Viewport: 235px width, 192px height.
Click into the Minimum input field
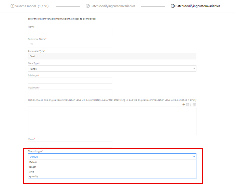point(70,81)
